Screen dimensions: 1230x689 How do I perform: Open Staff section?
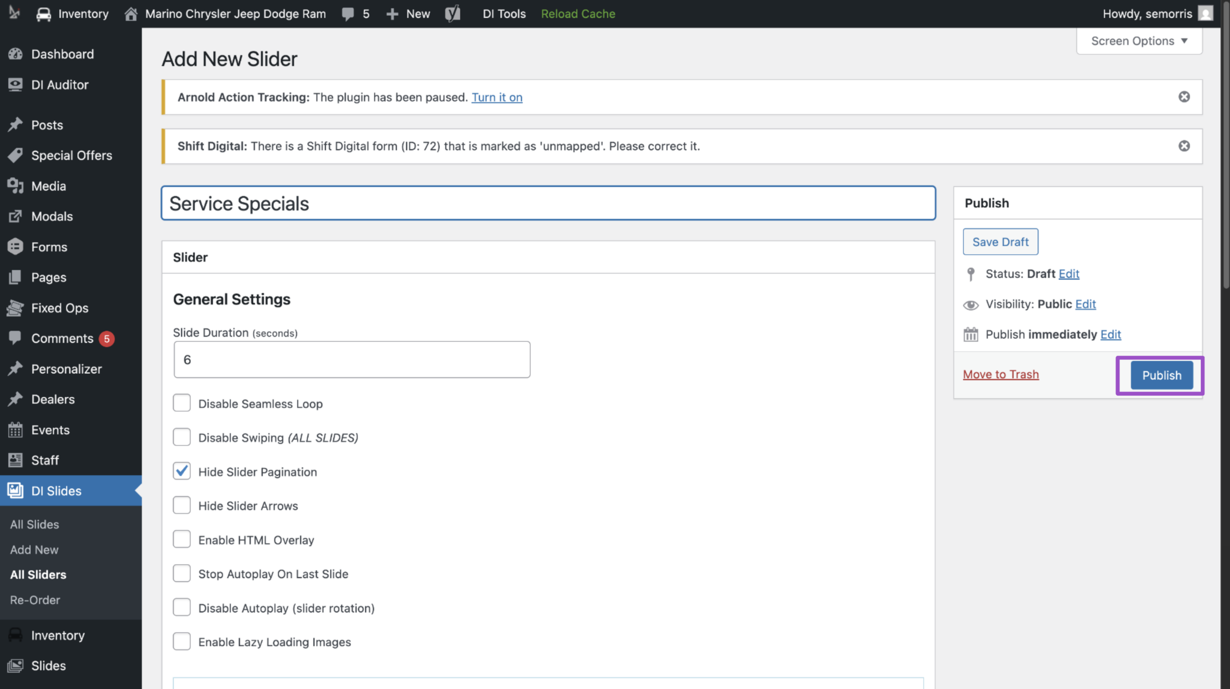[45, 460]
